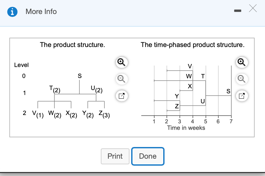
Task: Click the week 4 mark on time axis
Action: pos(193,121)
